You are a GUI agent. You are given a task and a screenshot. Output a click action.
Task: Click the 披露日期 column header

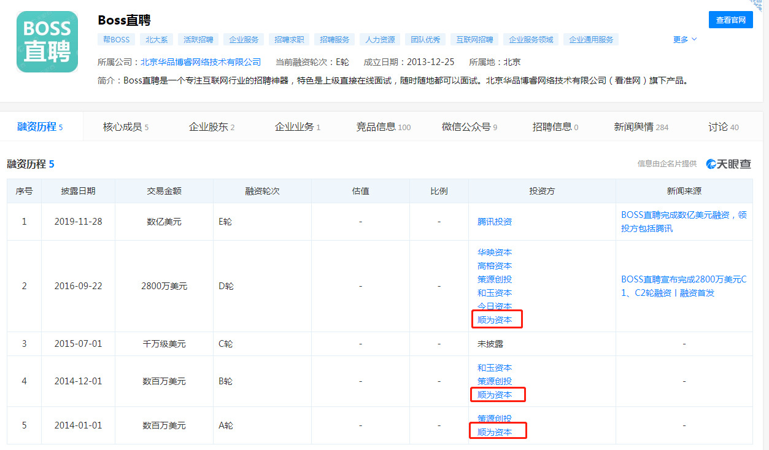tap(78, 191)
